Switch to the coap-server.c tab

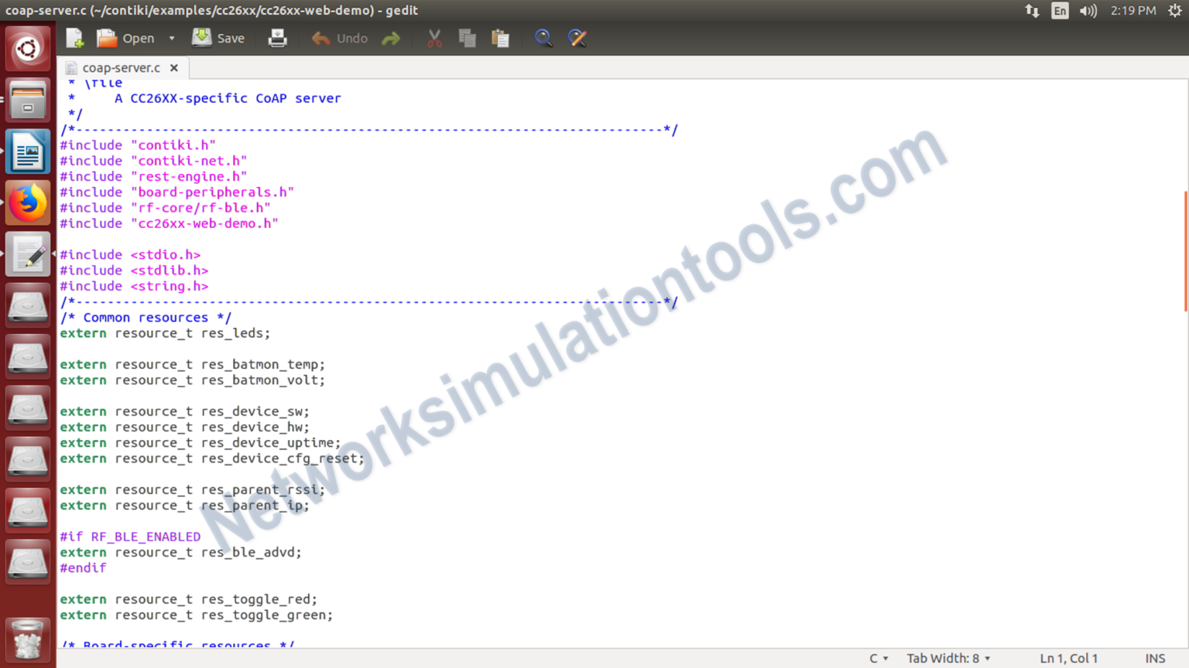[x=120, y=67]
